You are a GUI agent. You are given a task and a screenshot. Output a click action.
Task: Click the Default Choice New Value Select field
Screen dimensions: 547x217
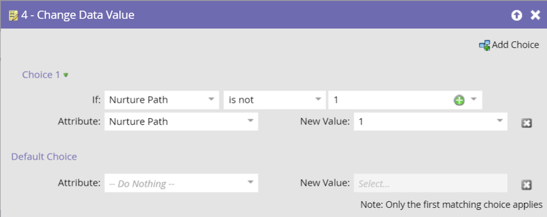pos(430,183)
